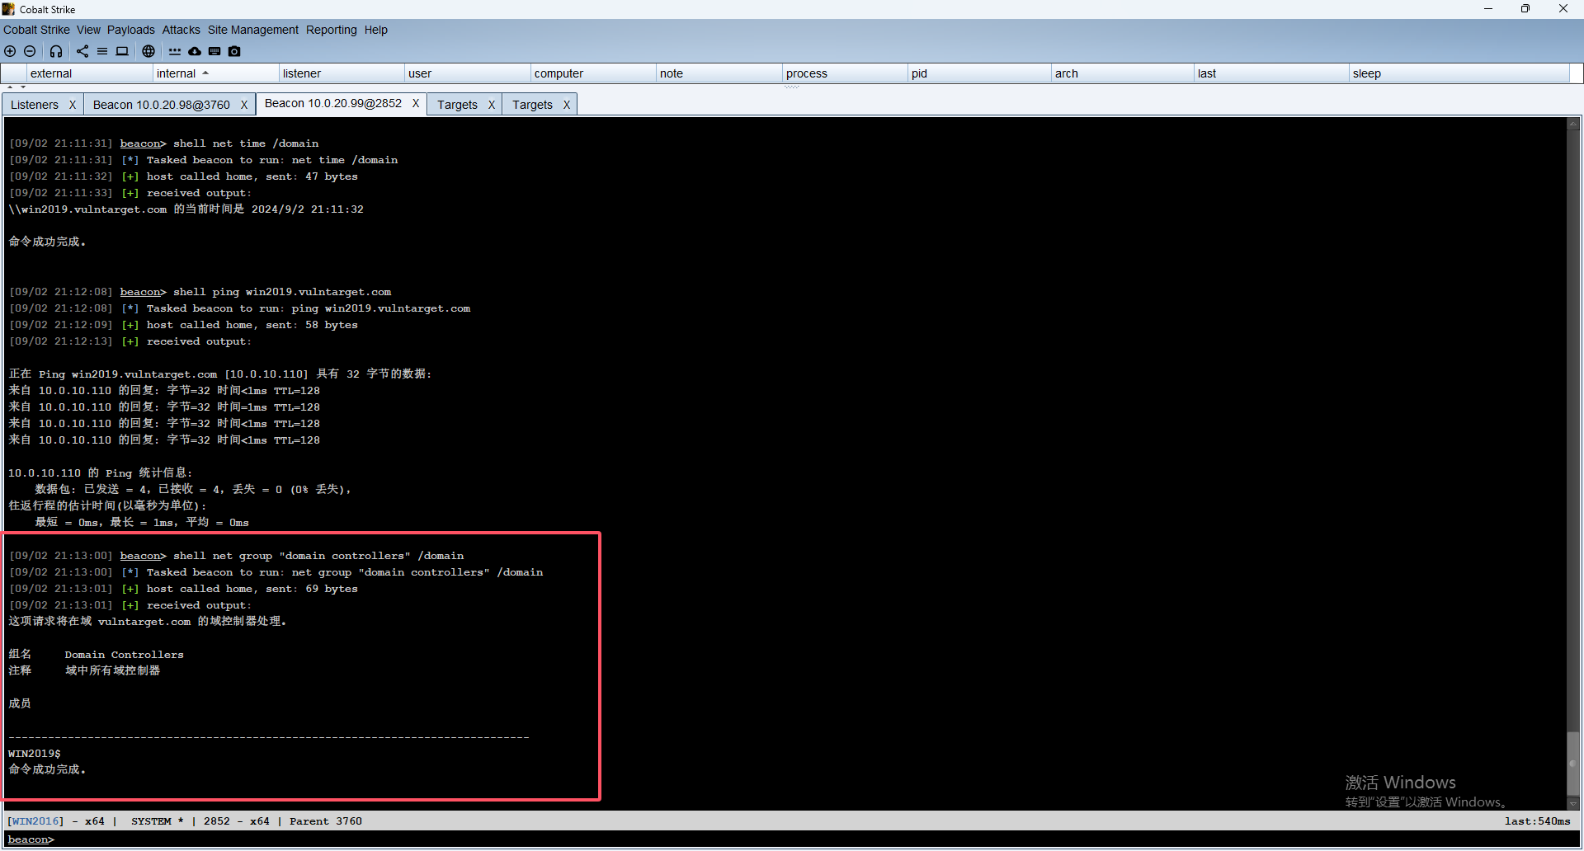The height and width of the screenshot is (851, 1584).
Task: Click the WIN2019$ member line
Action: click(35, 754)
